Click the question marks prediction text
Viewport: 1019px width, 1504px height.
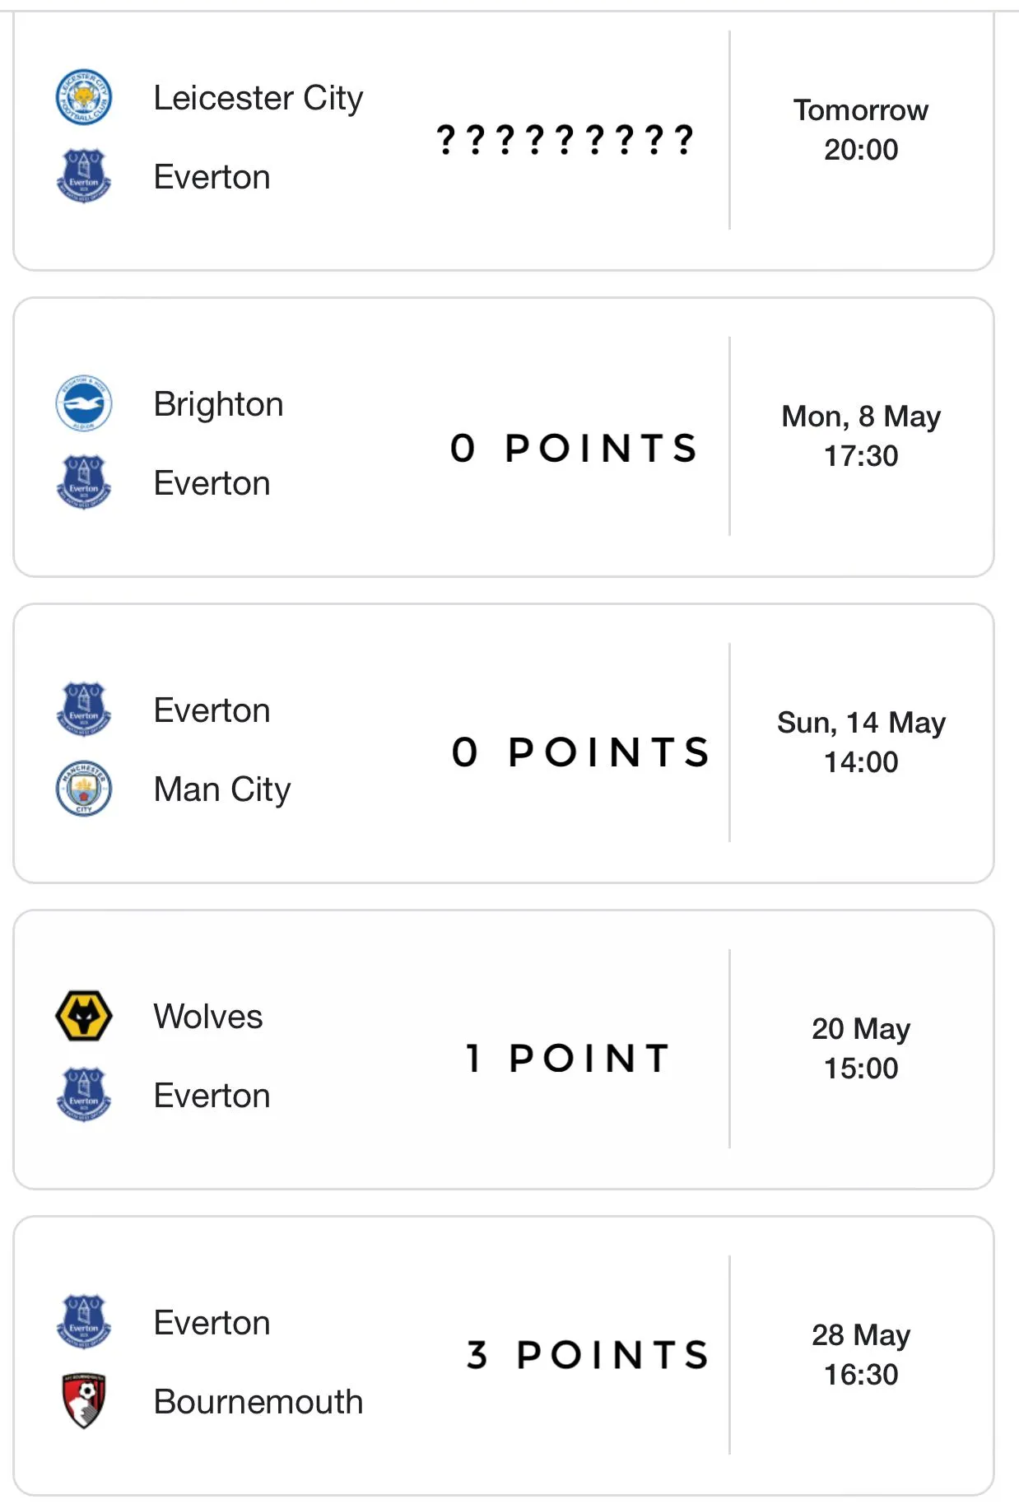pos(565,139)
